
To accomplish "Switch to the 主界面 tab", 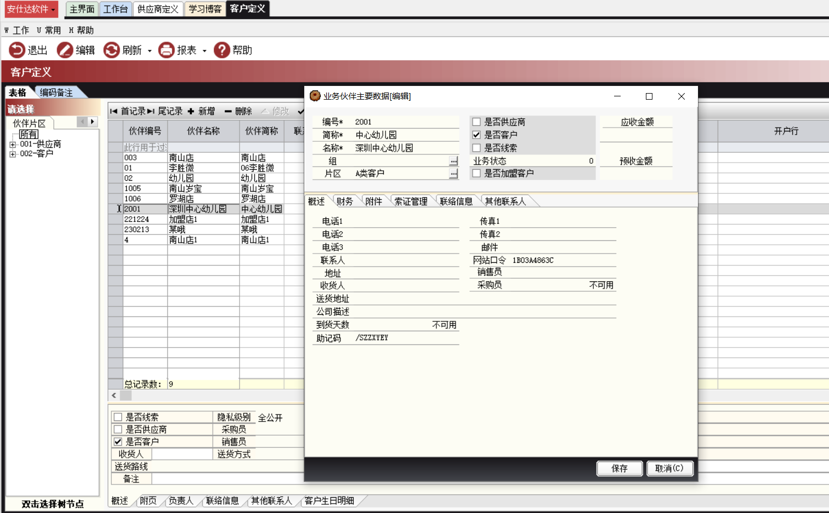I will pyautogui.click(x=82, y=9).
